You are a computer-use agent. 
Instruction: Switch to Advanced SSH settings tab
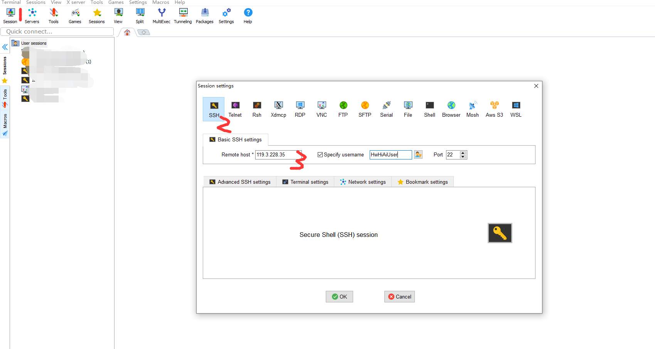240,182
